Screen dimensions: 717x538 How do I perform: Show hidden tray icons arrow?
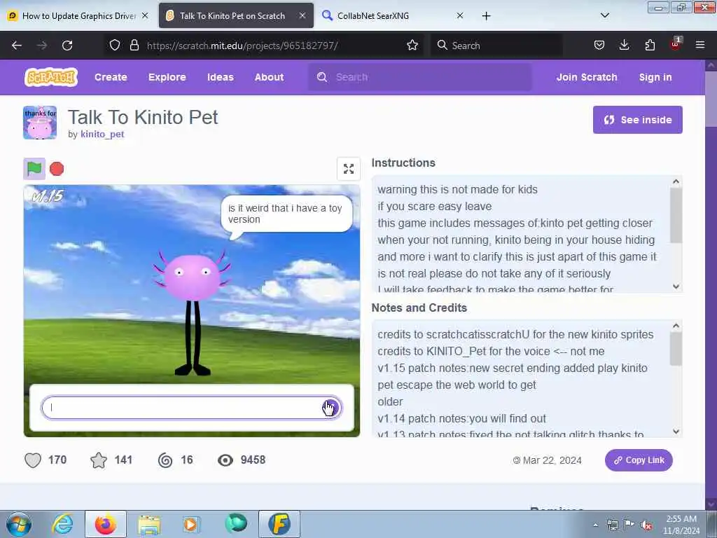click(x=595, y=525)
